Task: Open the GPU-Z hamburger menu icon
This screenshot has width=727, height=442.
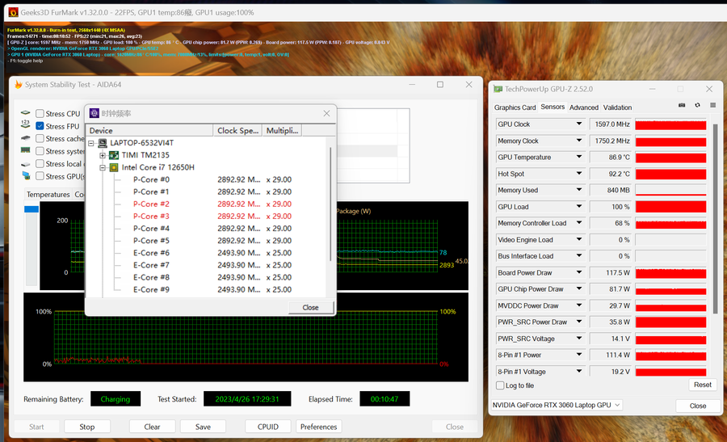Action: (712, 105)
